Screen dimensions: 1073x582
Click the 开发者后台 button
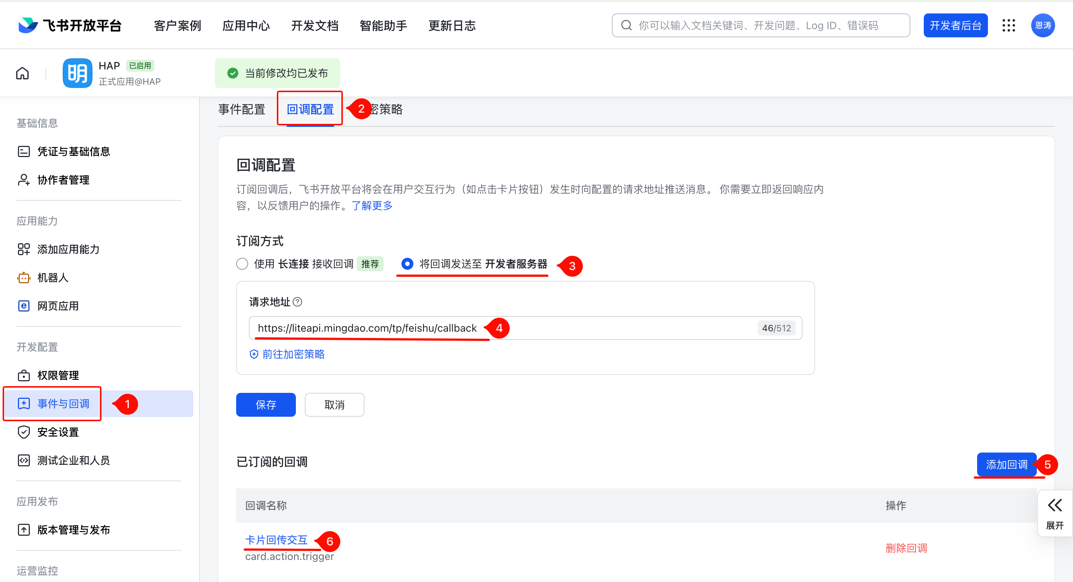click(955, 25)
